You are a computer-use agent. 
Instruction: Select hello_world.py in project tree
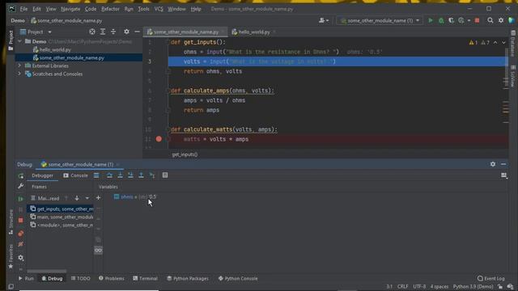tap(55, 49)
